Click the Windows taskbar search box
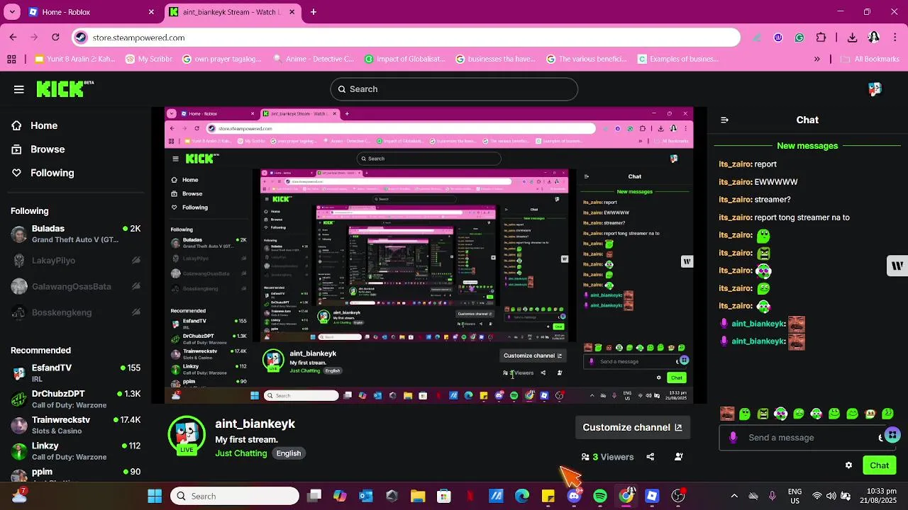 tap(235, 496)
